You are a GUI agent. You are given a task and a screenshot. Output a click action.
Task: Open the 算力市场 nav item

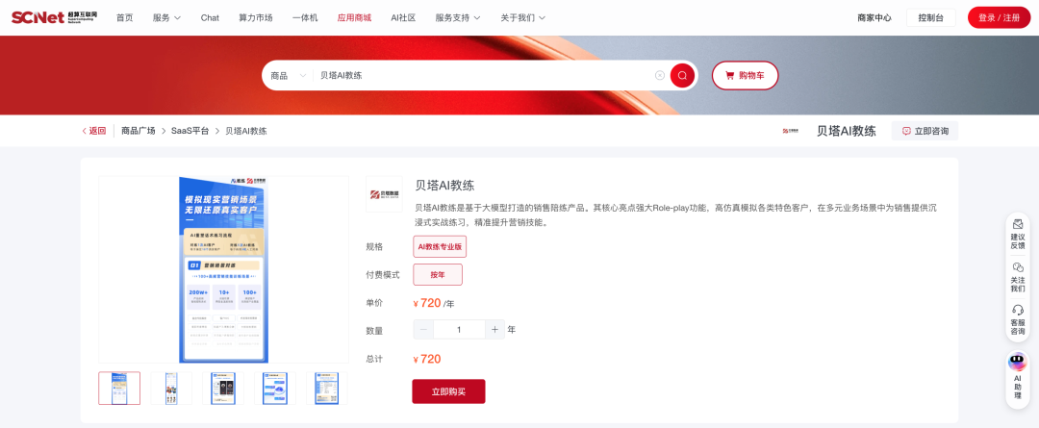(x=256, y=18)
